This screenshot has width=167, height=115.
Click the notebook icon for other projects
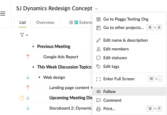[98, 28]
